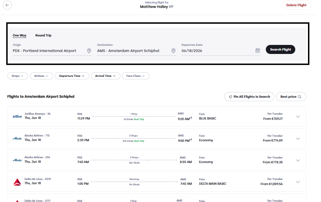Click the From €774.09 price
The image size is (321, 202).
click(273, 140)
